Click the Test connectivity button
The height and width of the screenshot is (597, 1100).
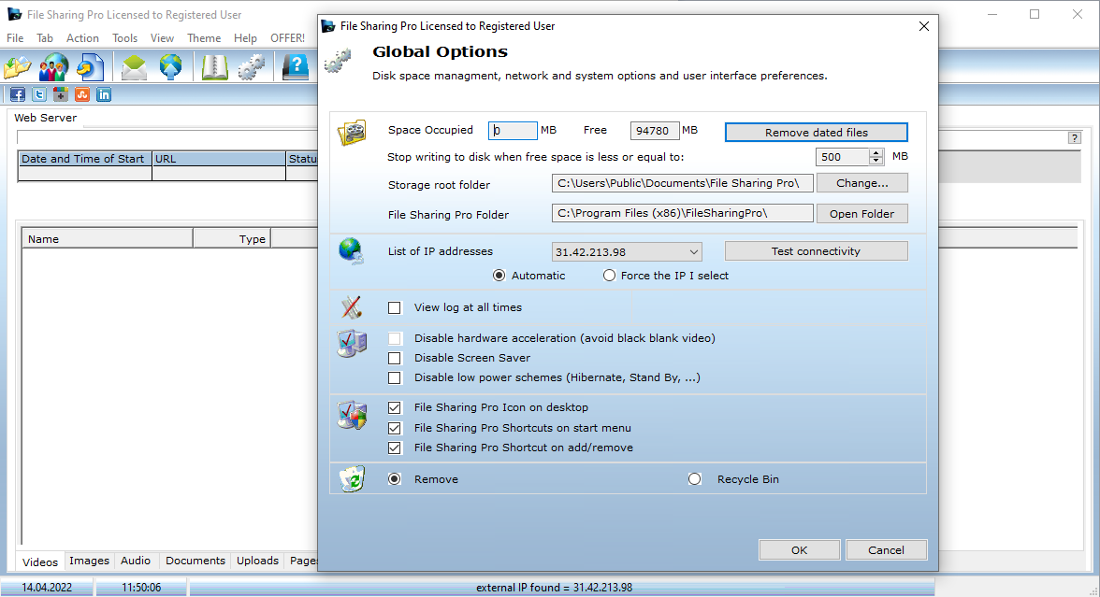[816, 250]
